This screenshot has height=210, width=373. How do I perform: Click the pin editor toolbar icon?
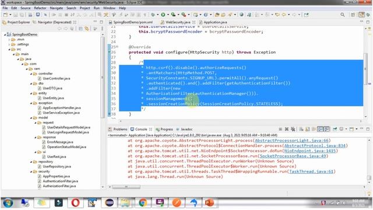pos(307,15)
